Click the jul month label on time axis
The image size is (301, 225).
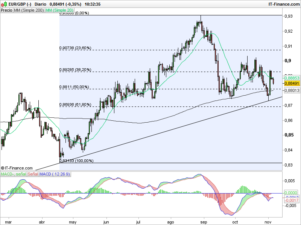pyautogui.click(x=138, y=222)
